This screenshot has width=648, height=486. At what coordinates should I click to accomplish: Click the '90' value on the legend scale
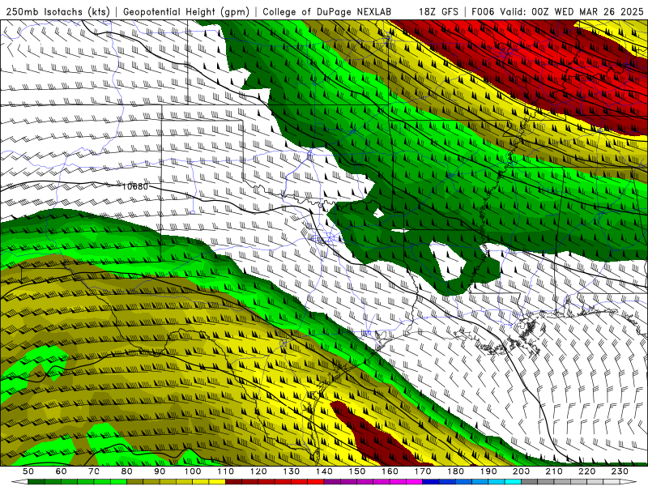(x=160, y=471)
